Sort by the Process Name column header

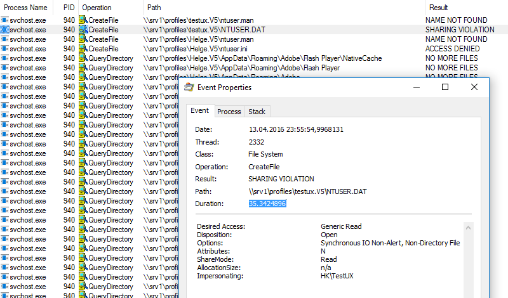tap(25, 8)
